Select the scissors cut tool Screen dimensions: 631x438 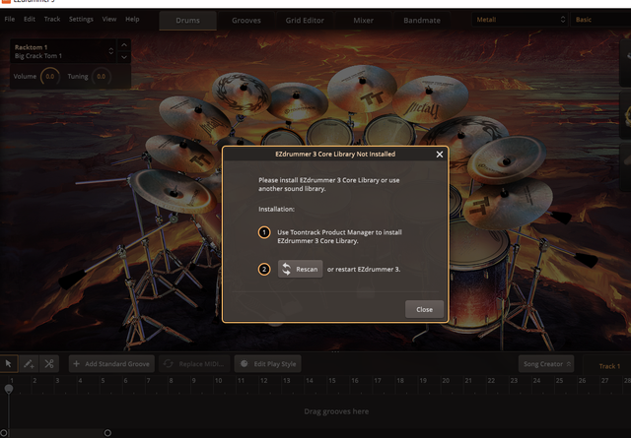[49, 363]
